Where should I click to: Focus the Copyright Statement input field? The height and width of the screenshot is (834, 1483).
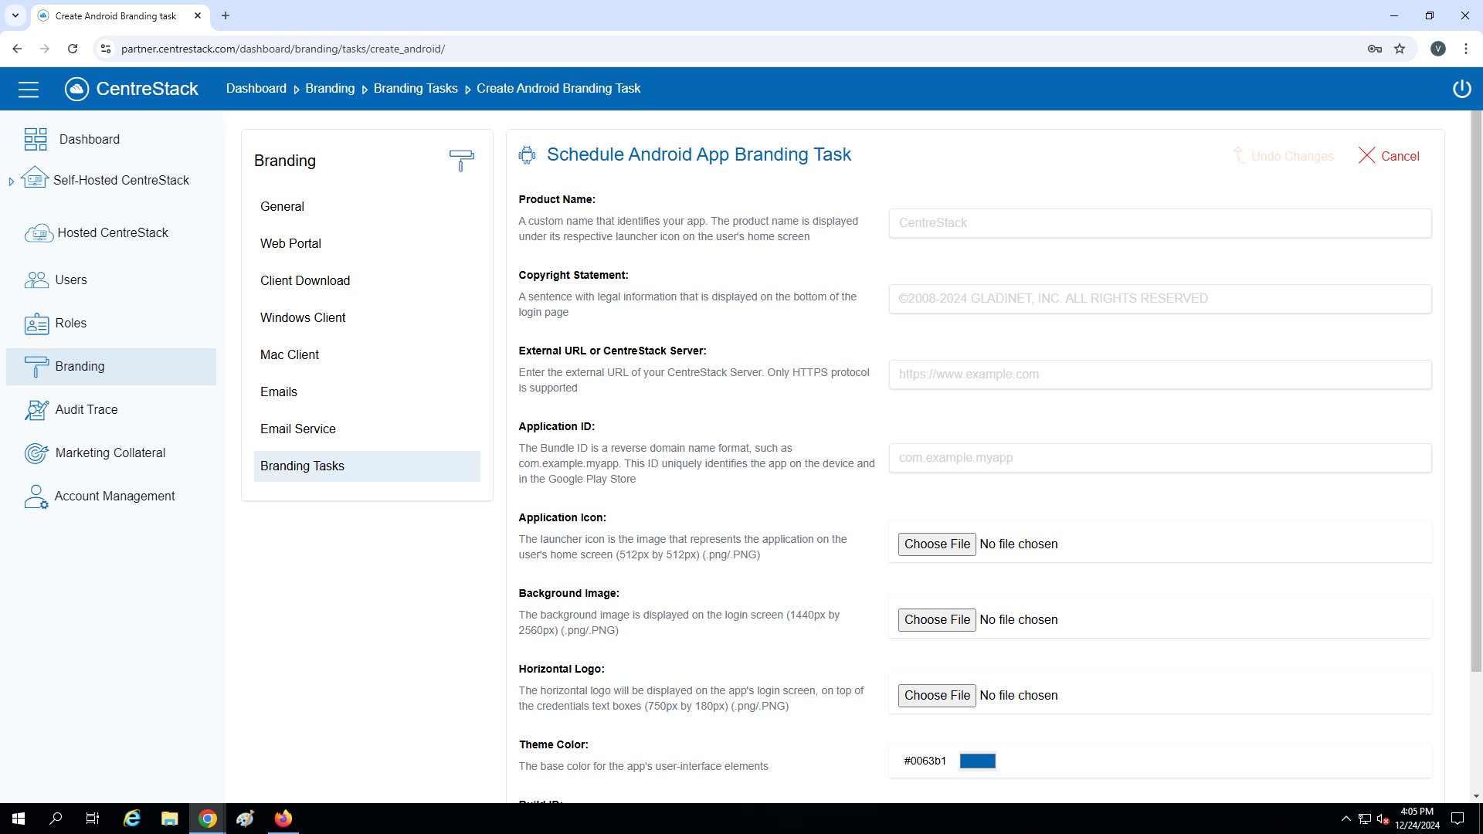point(1159,299)
